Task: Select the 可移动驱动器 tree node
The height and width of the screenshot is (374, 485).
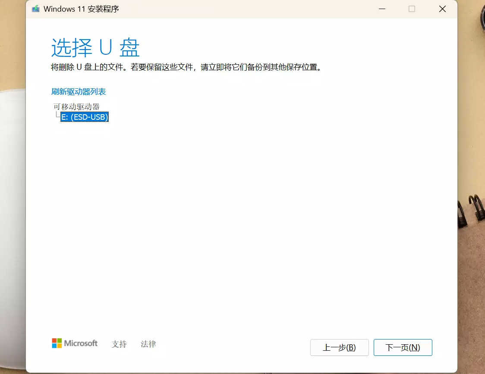Action: [76, 106]
